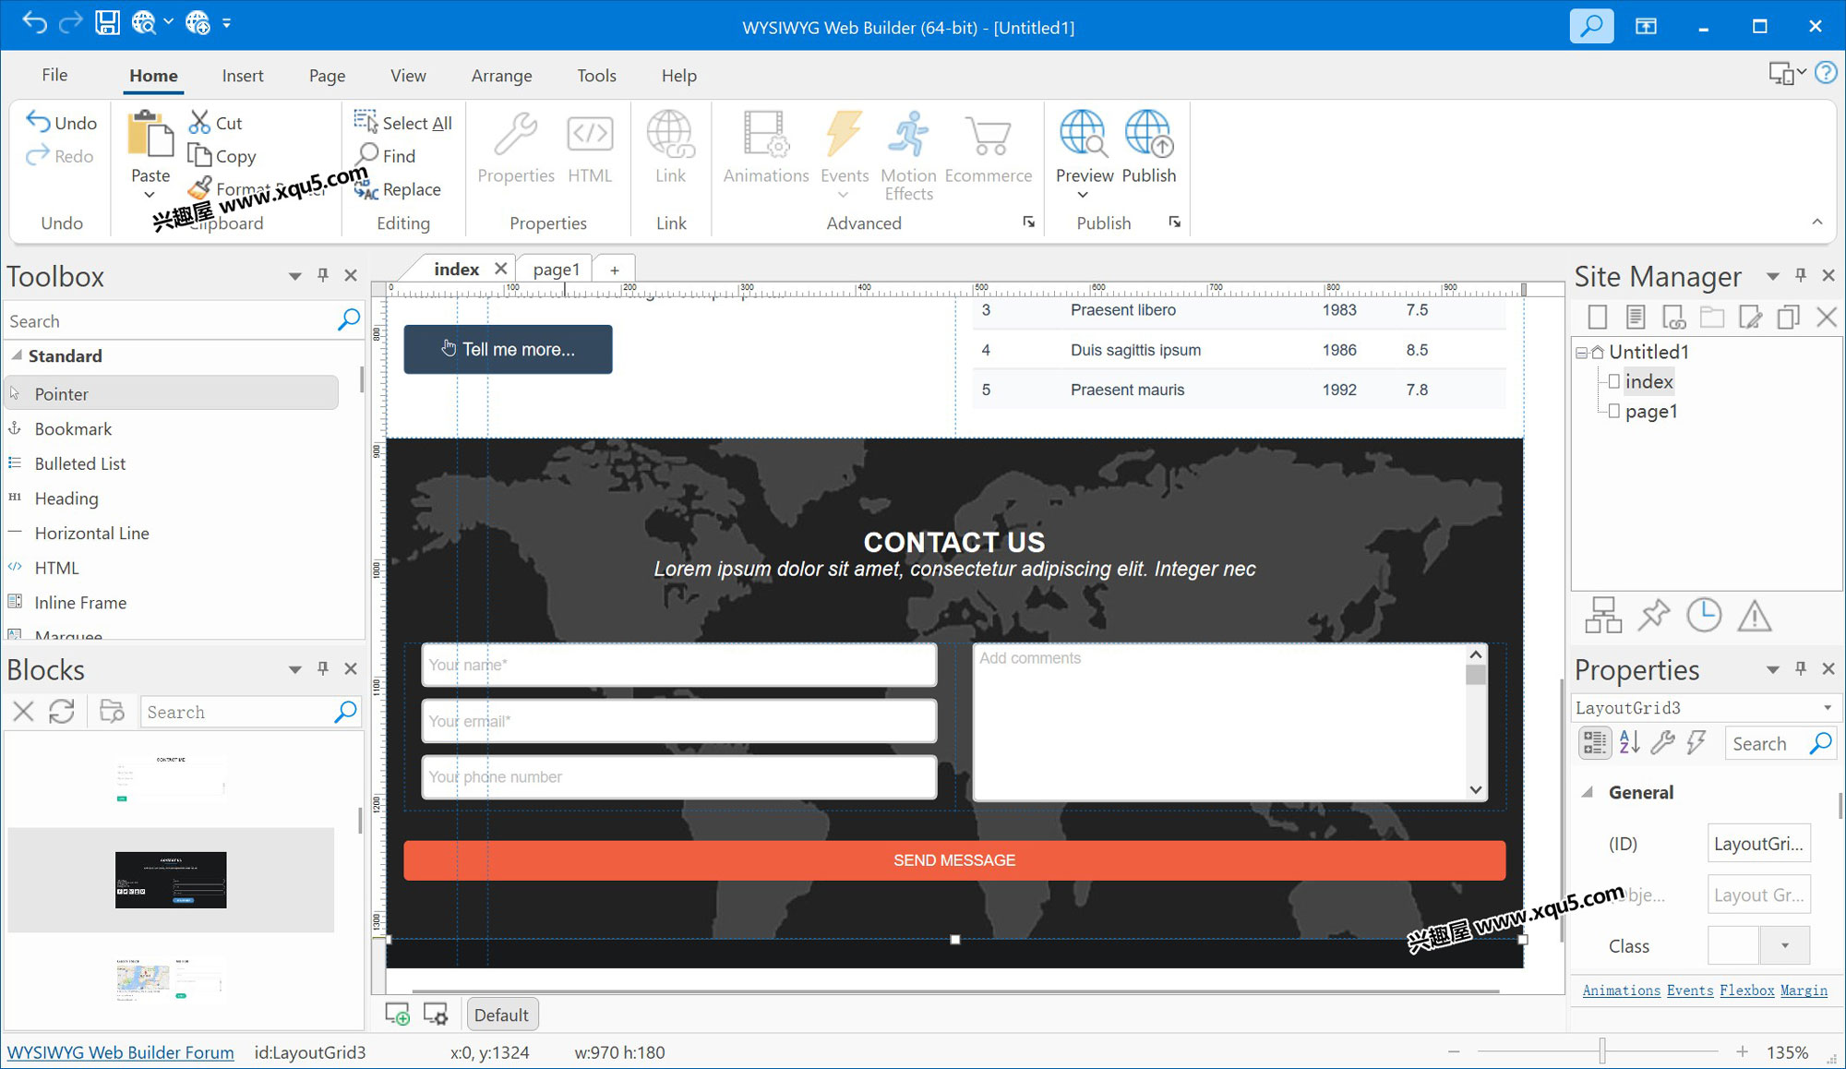Publish the website
The height and width of the screenshot is (1069, 1846).
(x=1149, y=148)
